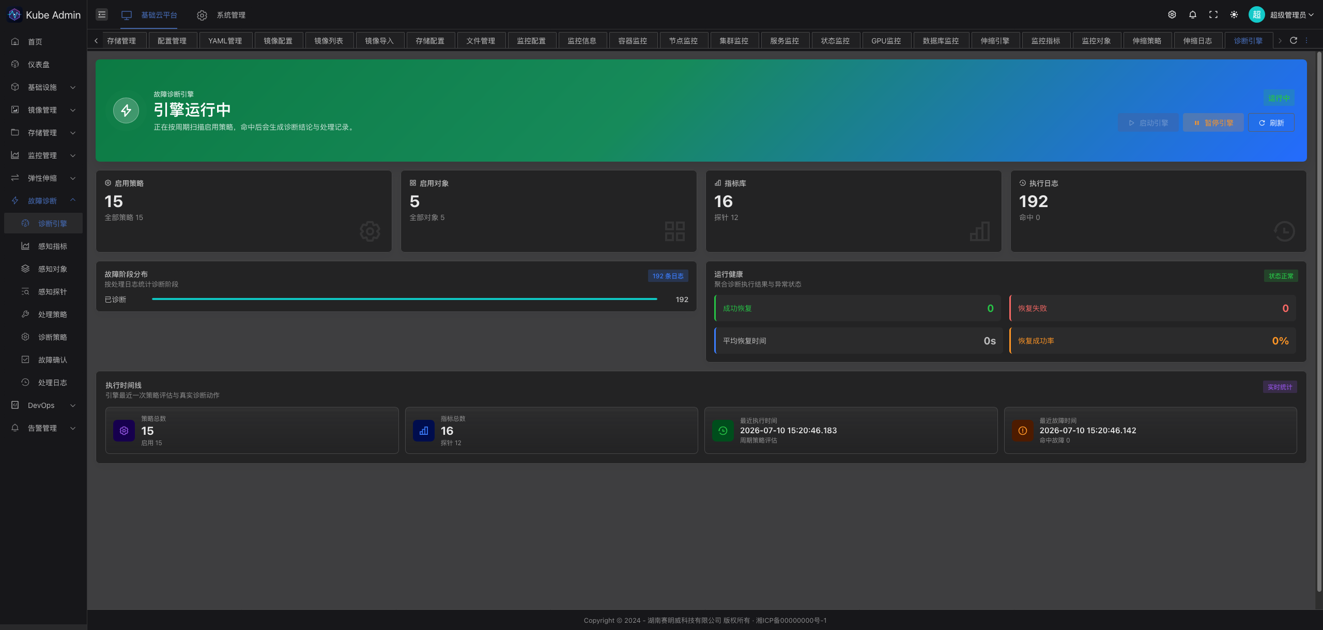Viewport: 1323px width, 630px height.
Task: Click the green 最近执行时间 clock icon
Action: [723, 431]
